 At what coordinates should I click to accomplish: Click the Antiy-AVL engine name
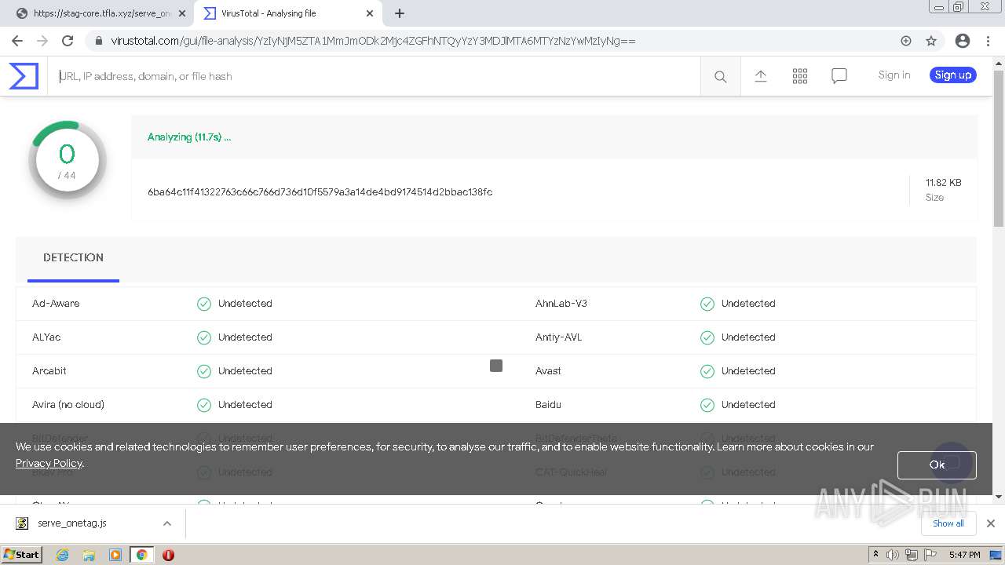tap(559, 337)
